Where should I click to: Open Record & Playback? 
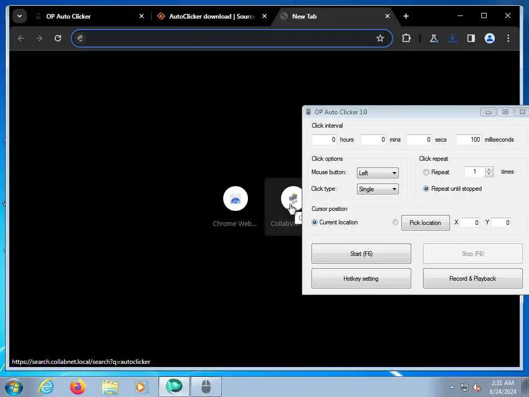coord(473,279)
